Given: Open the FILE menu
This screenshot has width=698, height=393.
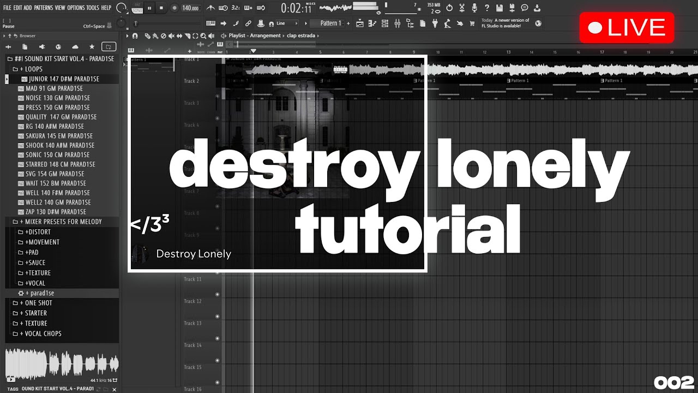Looking at the screenshot, I should [7, 8].
